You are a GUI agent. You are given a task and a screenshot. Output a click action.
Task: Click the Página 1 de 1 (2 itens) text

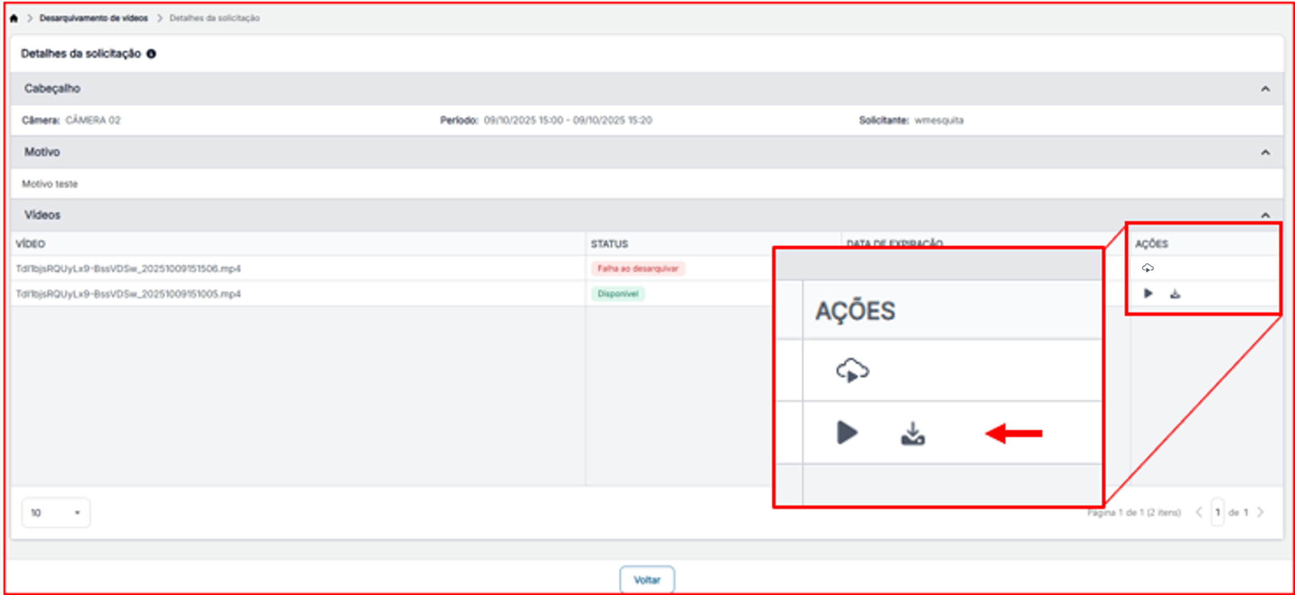(1133, 512)
